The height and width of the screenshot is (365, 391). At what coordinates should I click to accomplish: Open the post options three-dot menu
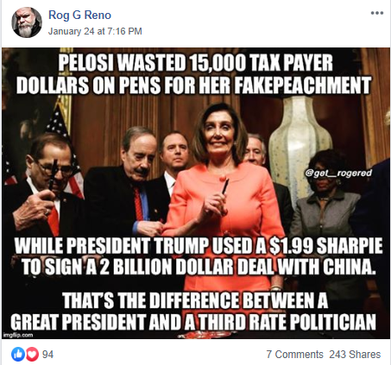point(377,13)
